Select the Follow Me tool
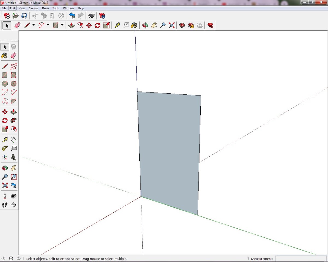Image resolution: width=328 pixels, height=262 pixels. point(14,120)
